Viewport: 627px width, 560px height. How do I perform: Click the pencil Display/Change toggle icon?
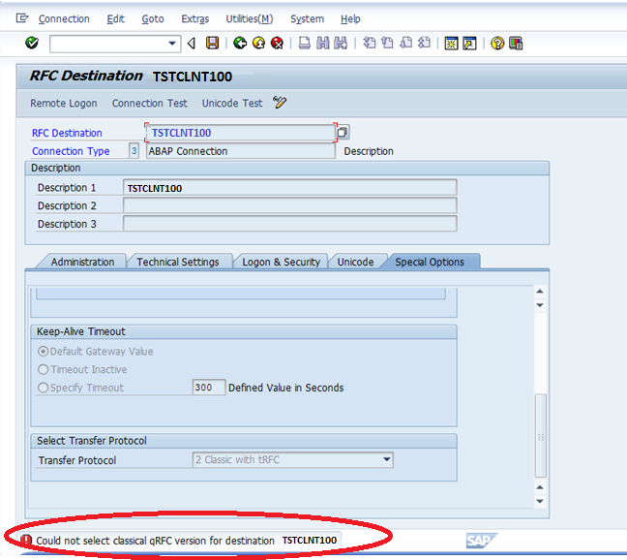[x=280, y=103]
